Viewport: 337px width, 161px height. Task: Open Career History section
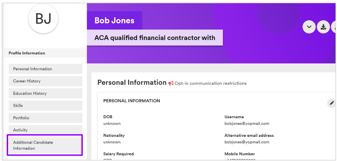[x=45, y=81]
